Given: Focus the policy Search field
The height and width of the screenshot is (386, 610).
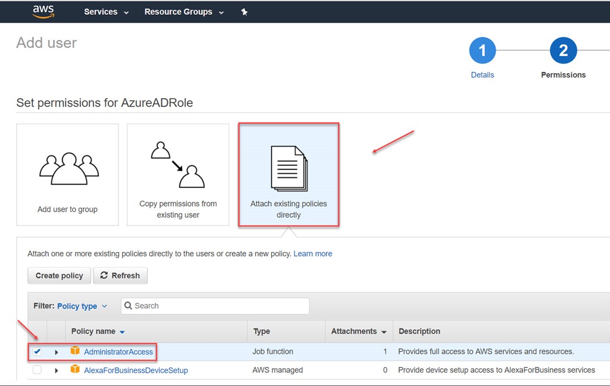Looking at the screenshot, I should (x=215, y=306).
